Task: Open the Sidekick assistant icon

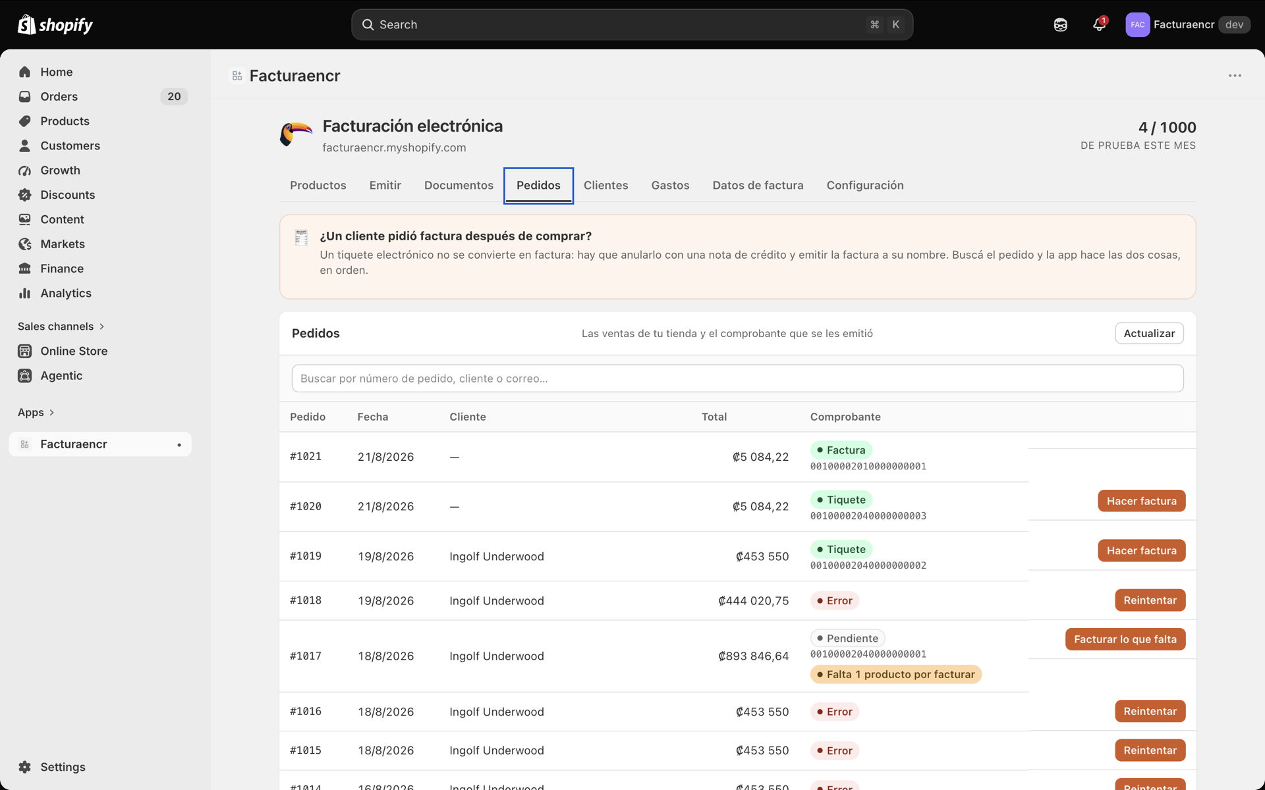Action: point(1060,24)
